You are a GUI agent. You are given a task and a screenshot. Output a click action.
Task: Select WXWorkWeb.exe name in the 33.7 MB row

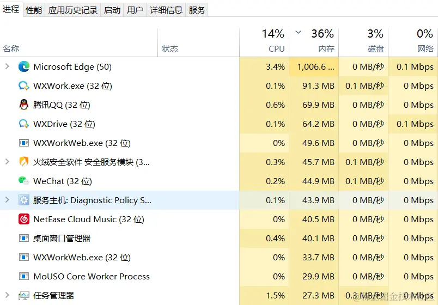82,258
